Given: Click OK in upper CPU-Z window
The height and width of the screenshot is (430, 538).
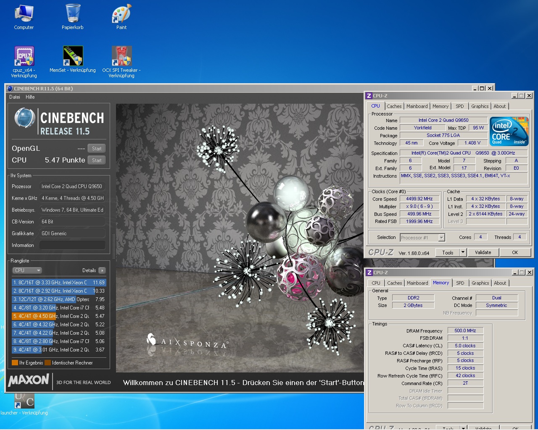Looking at the screenshot, I should point(515,253).
